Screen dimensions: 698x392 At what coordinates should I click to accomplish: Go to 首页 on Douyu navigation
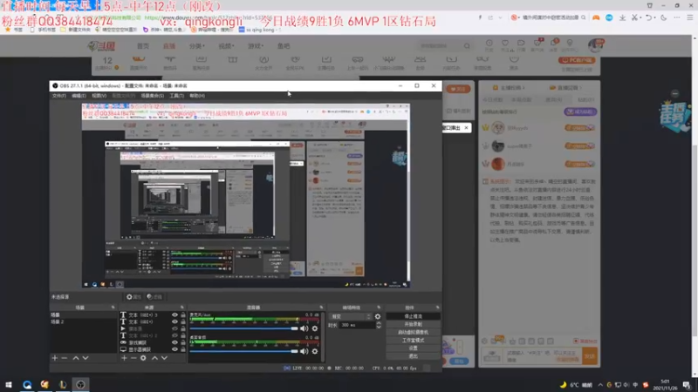pos(143,46)
